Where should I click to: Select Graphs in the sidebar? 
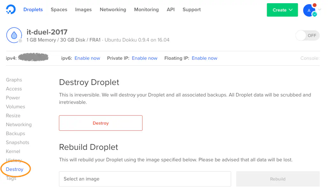click(x=14, y=80)
